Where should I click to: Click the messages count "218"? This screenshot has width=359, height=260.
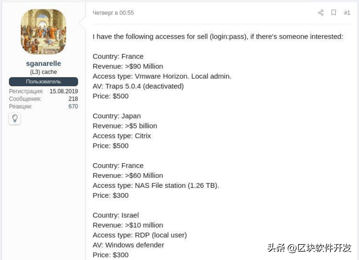73,98
